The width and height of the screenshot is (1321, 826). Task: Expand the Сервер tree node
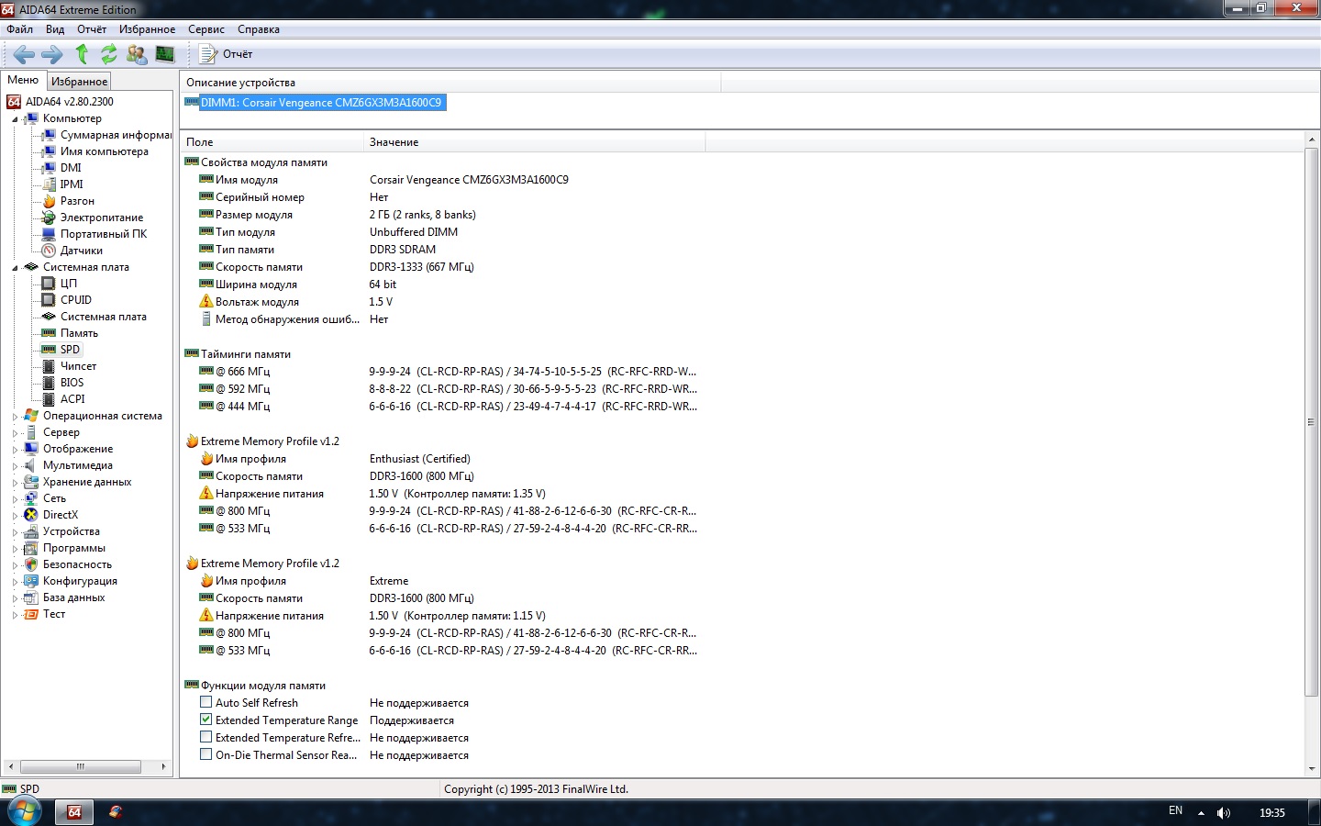(15, 433)
